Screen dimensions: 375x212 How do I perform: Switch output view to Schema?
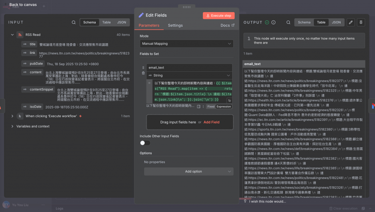[x=304, y=22]
